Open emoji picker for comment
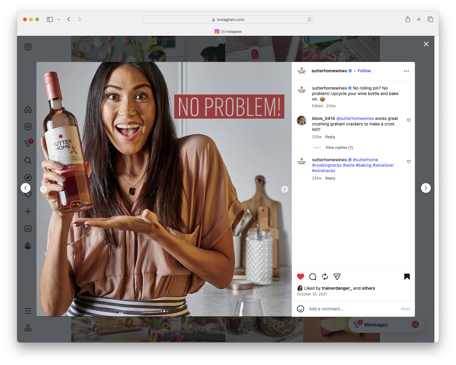This screenshot has height=365, width=456. tap(301, 309)
